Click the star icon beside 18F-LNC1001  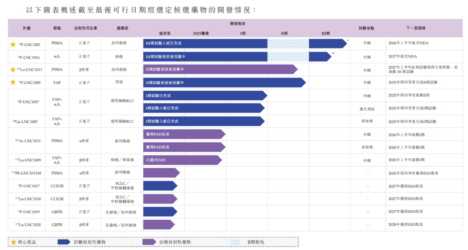tap(13, 45)
